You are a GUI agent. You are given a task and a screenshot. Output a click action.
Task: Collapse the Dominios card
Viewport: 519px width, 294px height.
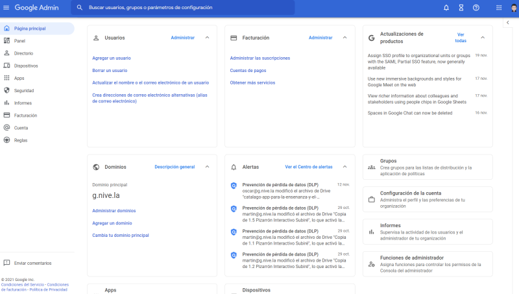pos(207,167)
